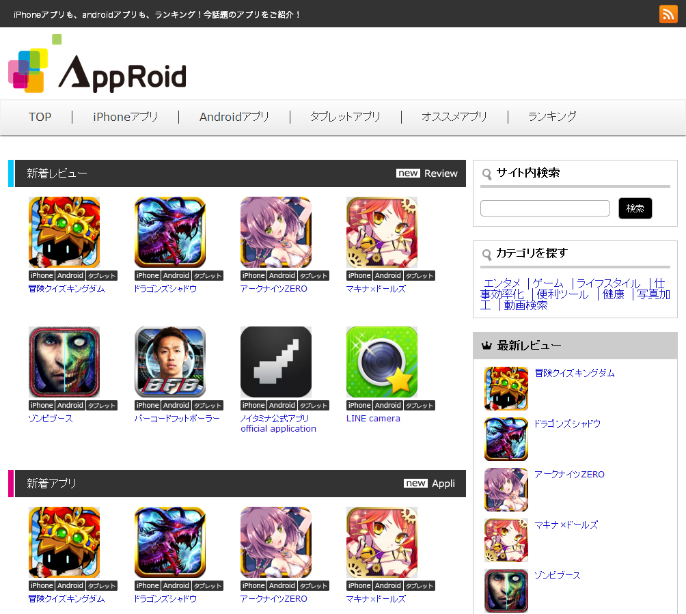Open 冒険クイズキングダム title link in 新着アプリ

[66, 599]
